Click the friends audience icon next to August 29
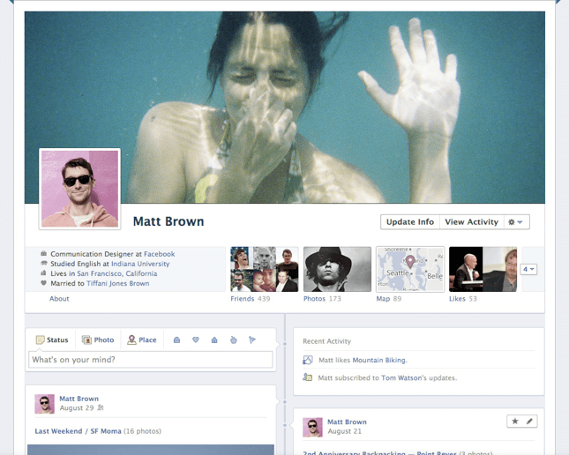569x455 pixels. pyautogui.click(x=101, y=408)
